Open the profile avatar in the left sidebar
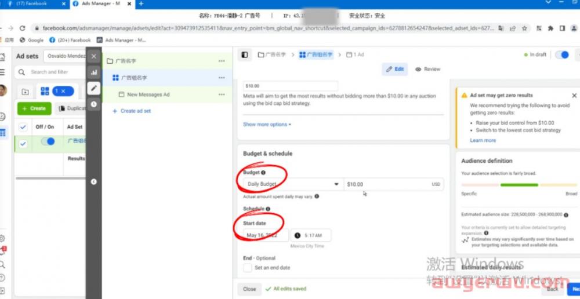This screenshot has width=580, height=299. click(2, 90)
